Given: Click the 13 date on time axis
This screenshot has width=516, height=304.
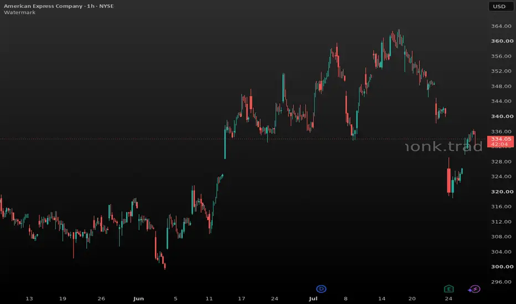Looking at the screenshot, I should (x=29, y=298).
